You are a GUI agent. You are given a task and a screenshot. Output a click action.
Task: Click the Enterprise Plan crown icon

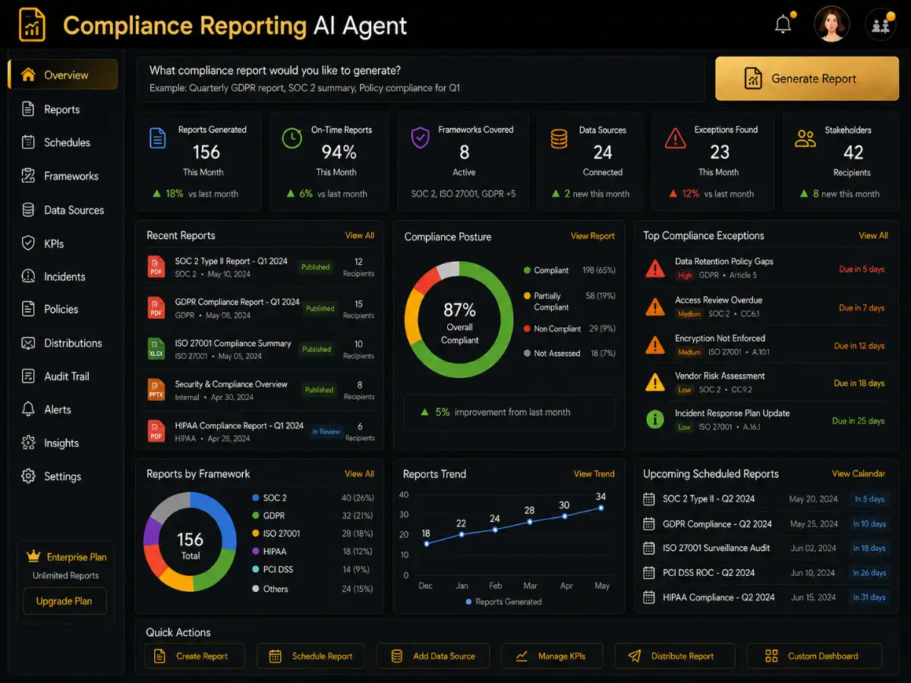click(33, 556)
